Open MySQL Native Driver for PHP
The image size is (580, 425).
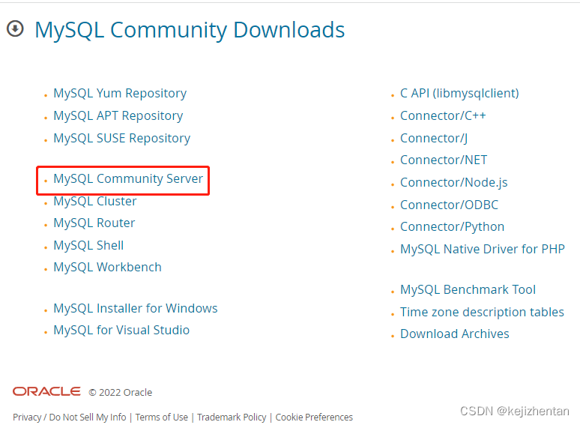483,249
